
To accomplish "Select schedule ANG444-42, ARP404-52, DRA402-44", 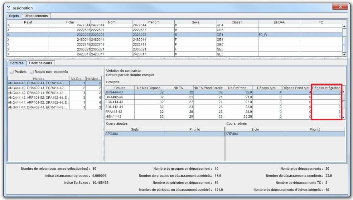I will (x=55, y=98).
